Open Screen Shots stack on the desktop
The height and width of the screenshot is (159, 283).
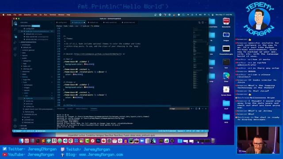click(x=226, y=91)
